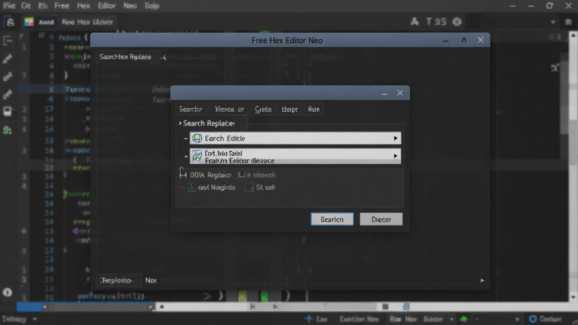Toggle the e oltorch checkbox

coord(241,175)
